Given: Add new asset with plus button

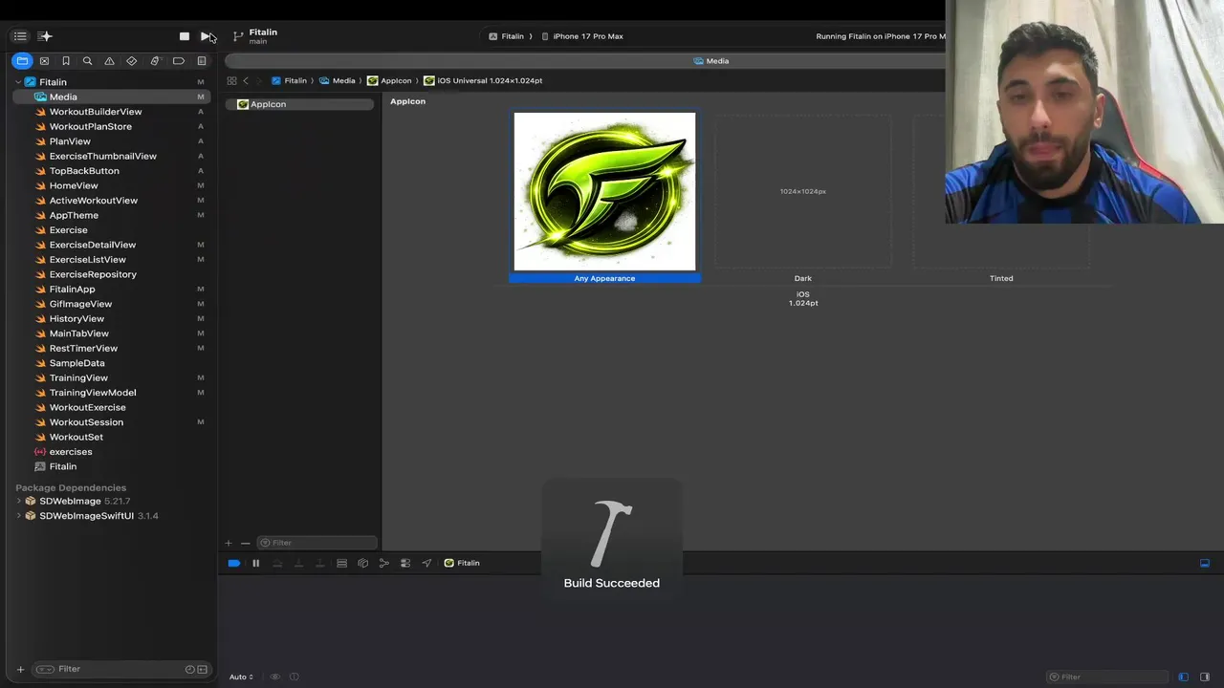Looking at the screenshot, I should (228, 543).
